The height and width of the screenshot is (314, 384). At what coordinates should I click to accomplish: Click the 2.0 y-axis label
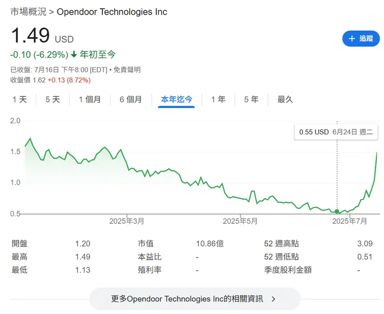coord(15,121)
